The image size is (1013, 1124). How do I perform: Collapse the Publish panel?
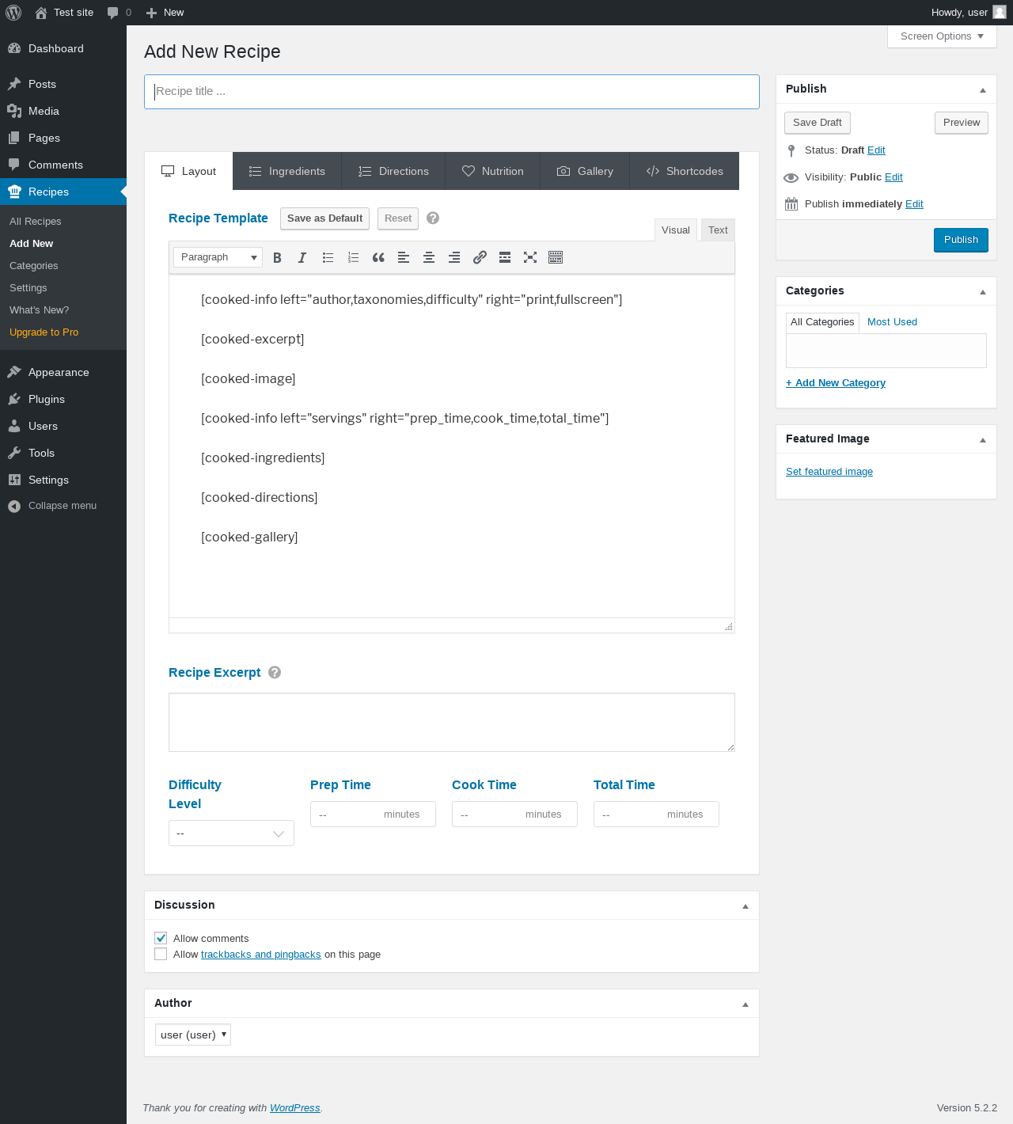pyautogui.click(x=983, y=89)
